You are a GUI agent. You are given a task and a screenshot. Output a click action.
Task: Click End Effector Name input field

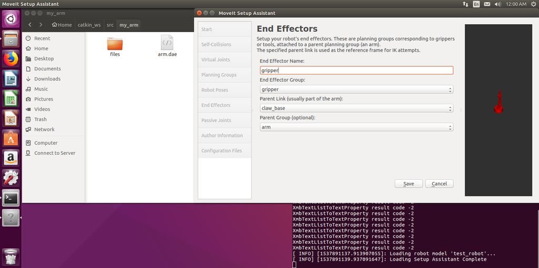356,70
